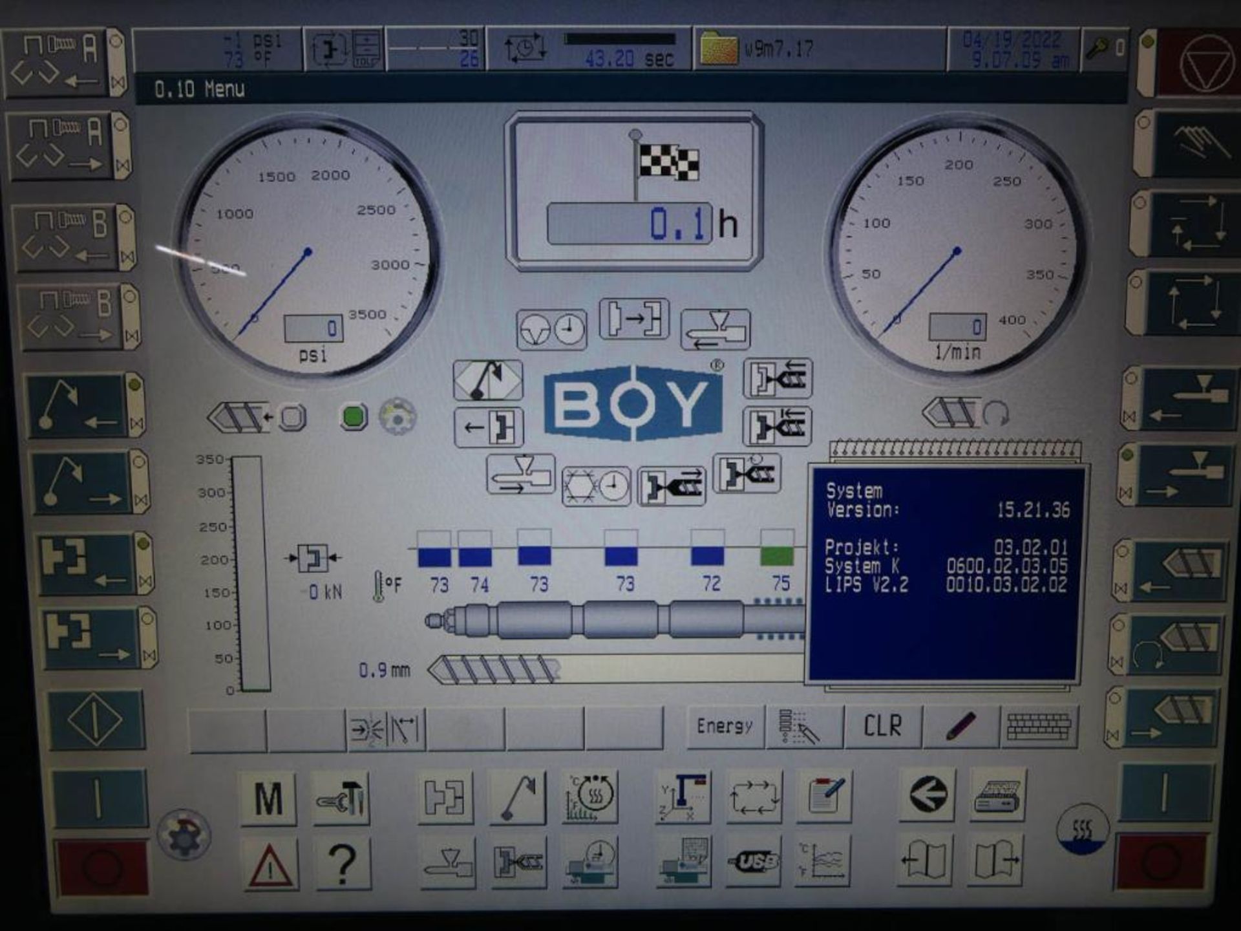Select the mold closing step icon above BOY logo

click(634, 319)
